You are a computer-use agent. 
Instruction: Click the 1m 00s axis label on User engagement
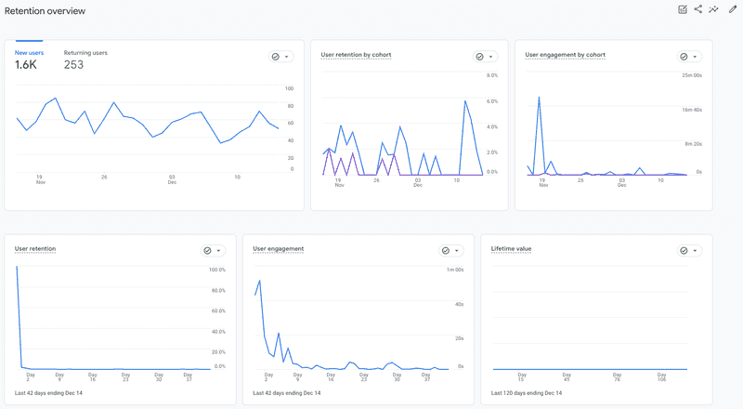[455, 270]
